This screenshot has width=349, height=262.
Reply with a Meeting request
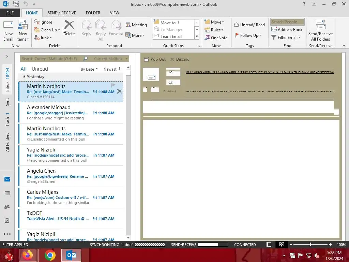click(136, 25)
